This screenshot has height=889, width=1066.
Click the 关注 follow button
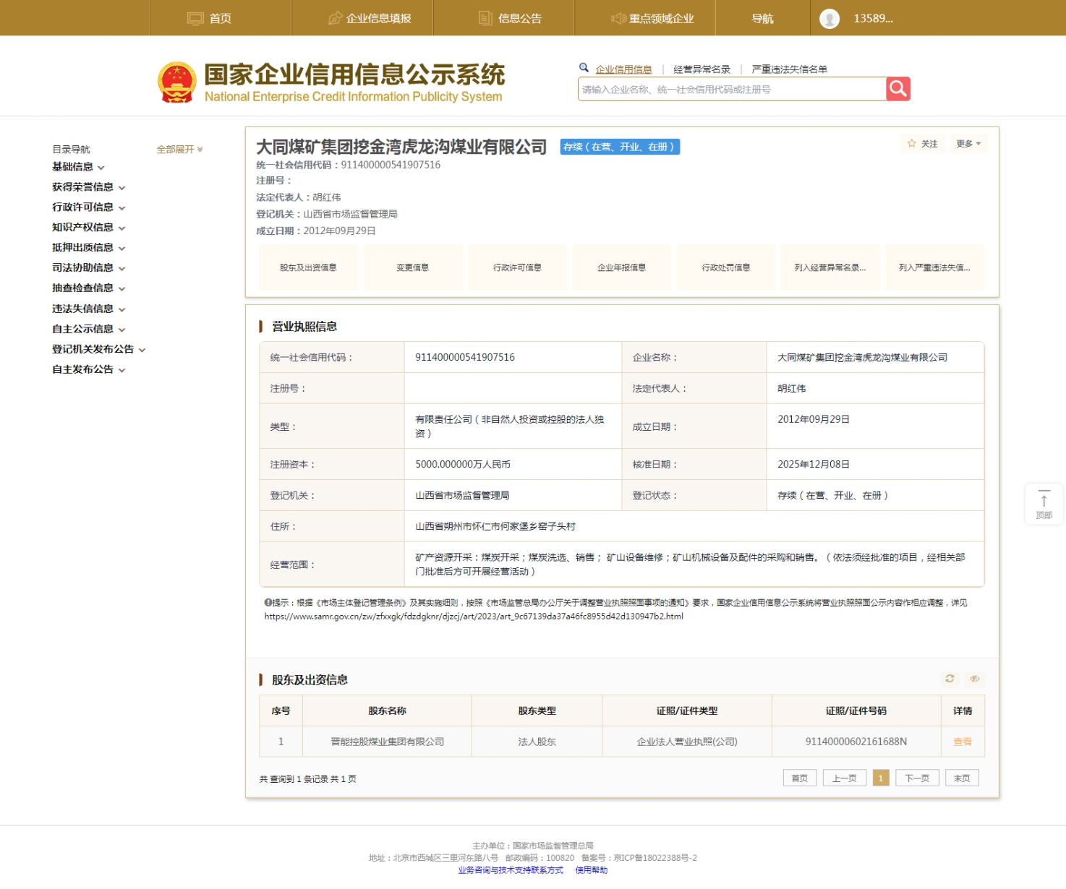pyautogui.click(x=923, y=144)
